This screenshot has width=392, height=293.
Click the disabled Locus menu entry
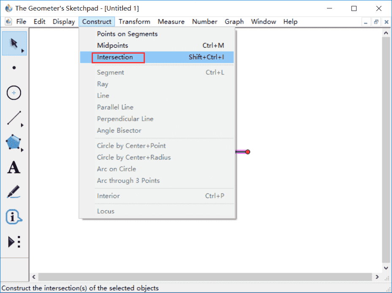coord(157,211)
